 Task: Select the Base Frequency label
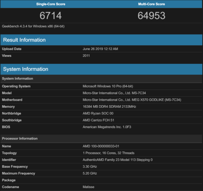pos(15,167)
